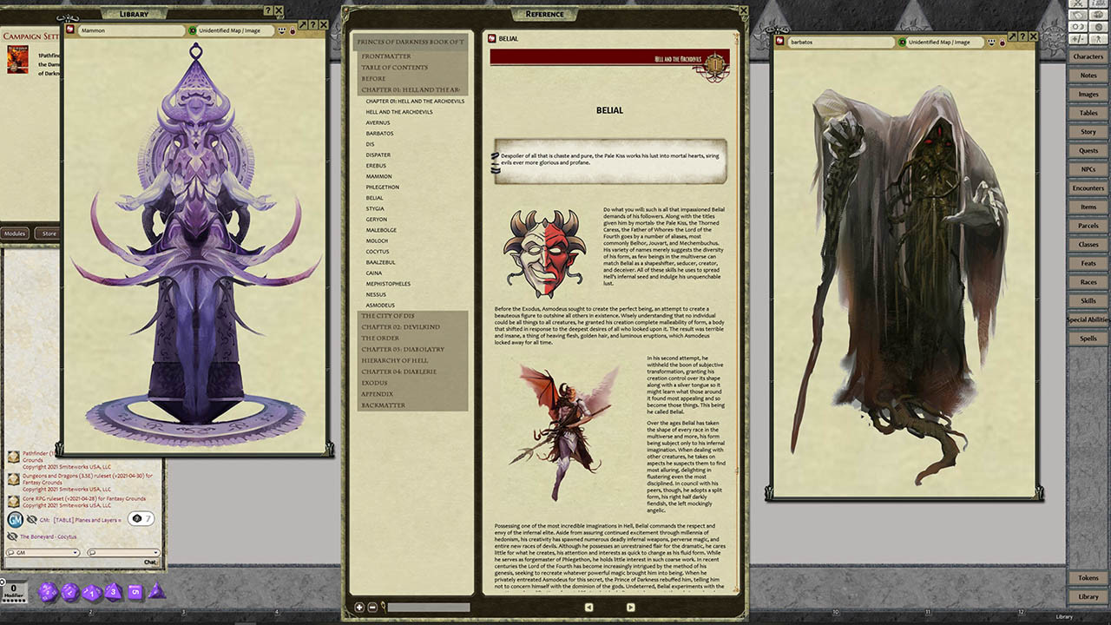Open the Tokens sidebar button
Viewport: 1111px width, 625px height.
click(x=1088, y=578)
